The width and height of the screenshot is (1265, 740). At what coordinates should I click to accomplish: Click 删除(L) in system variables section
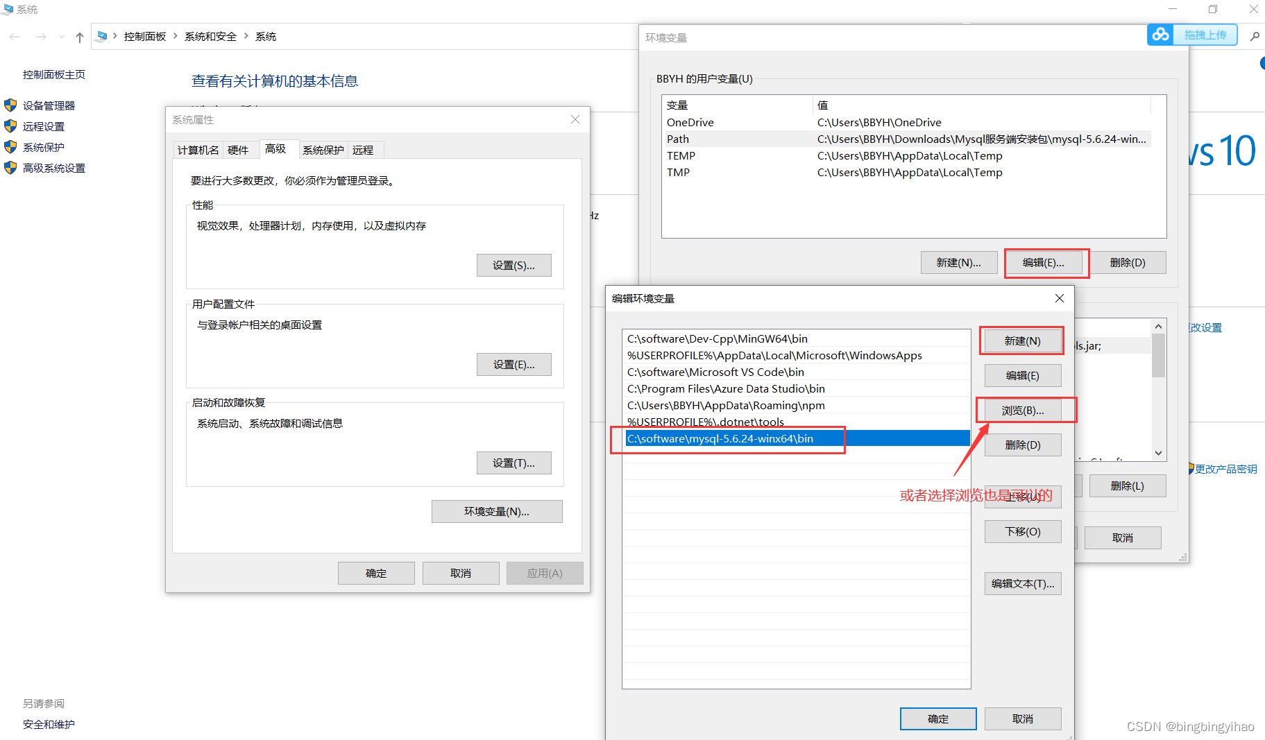point(1128,486)
